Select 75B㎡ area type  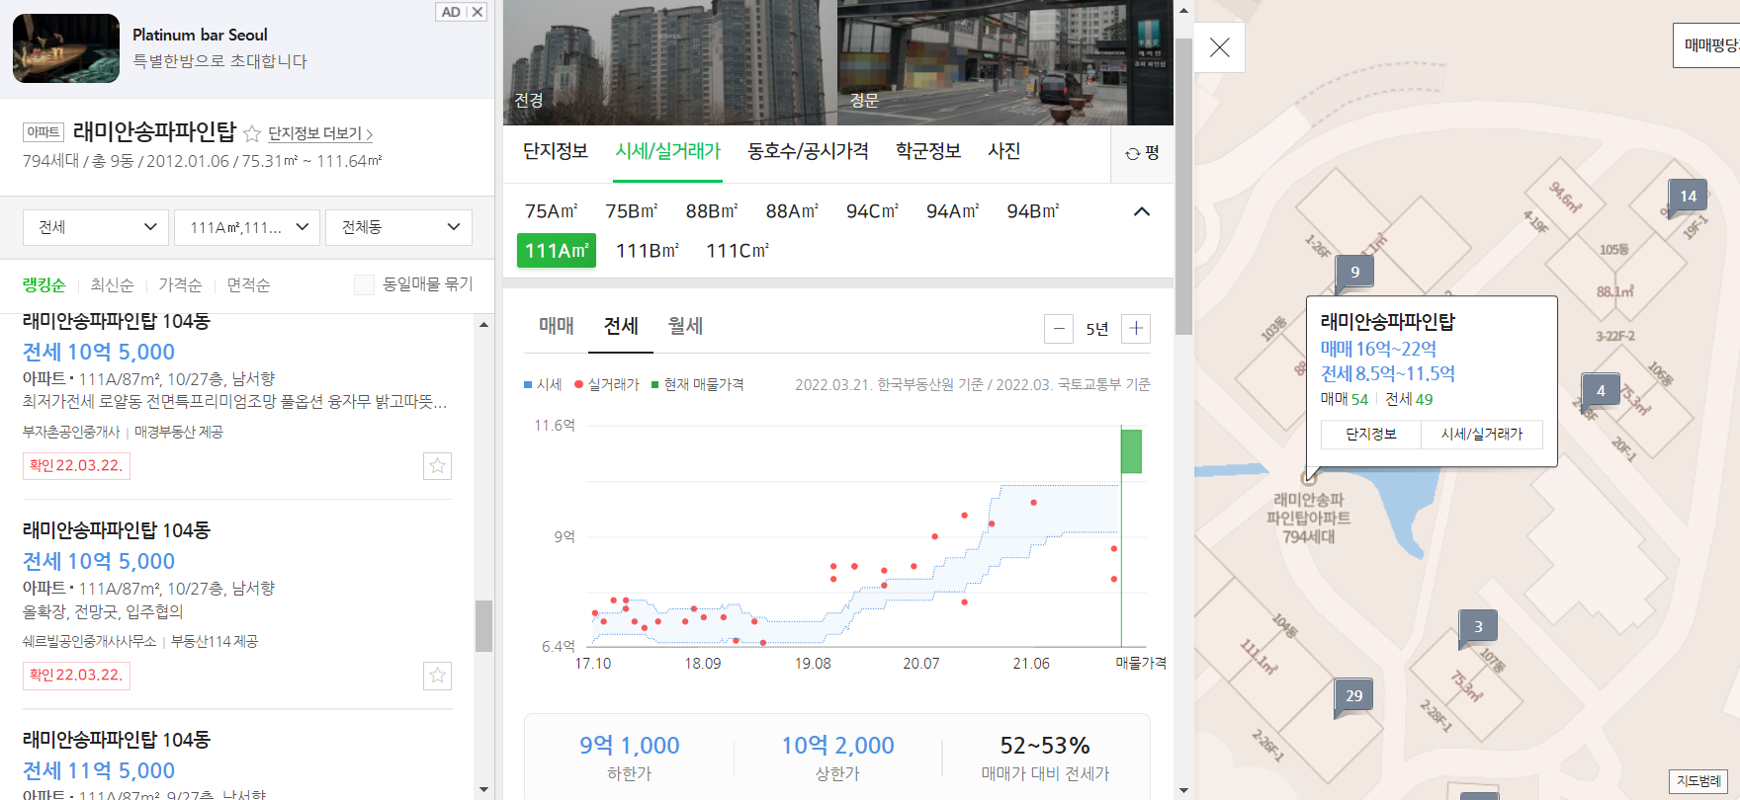[632, 211]
